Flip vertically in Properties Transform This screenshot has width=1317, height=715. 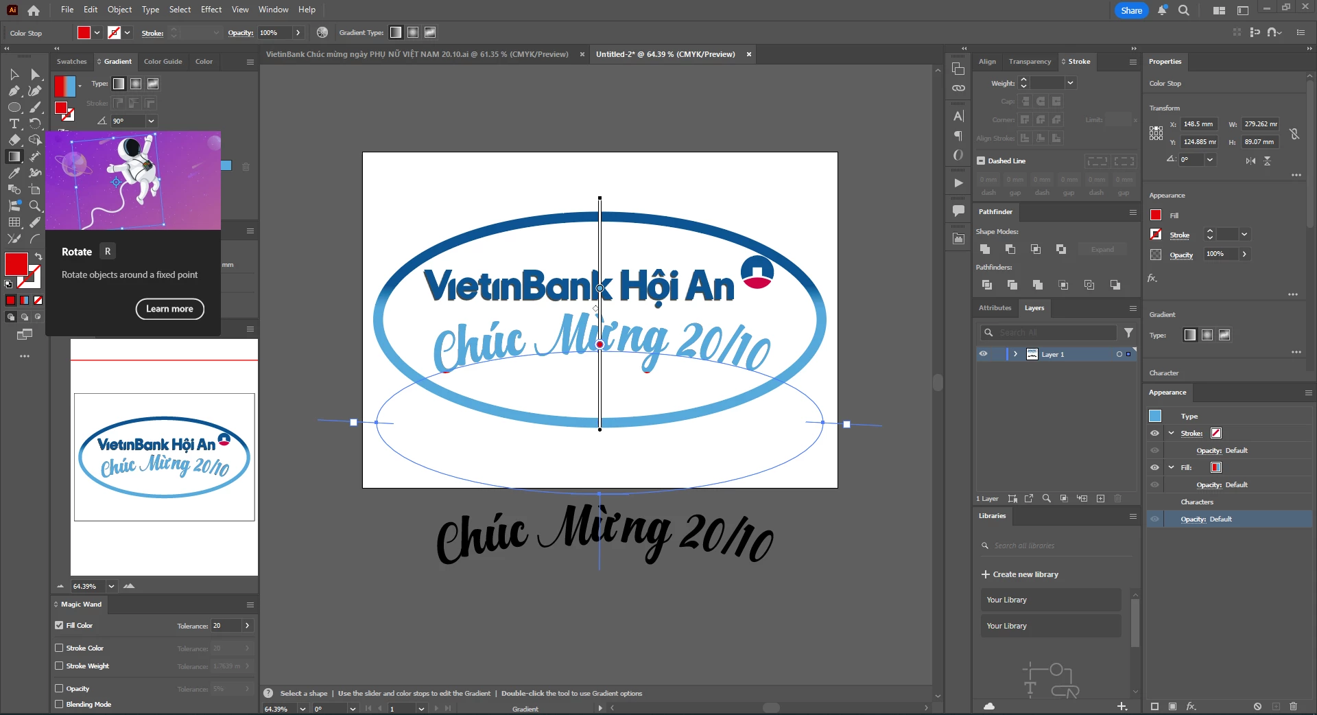1268,161
